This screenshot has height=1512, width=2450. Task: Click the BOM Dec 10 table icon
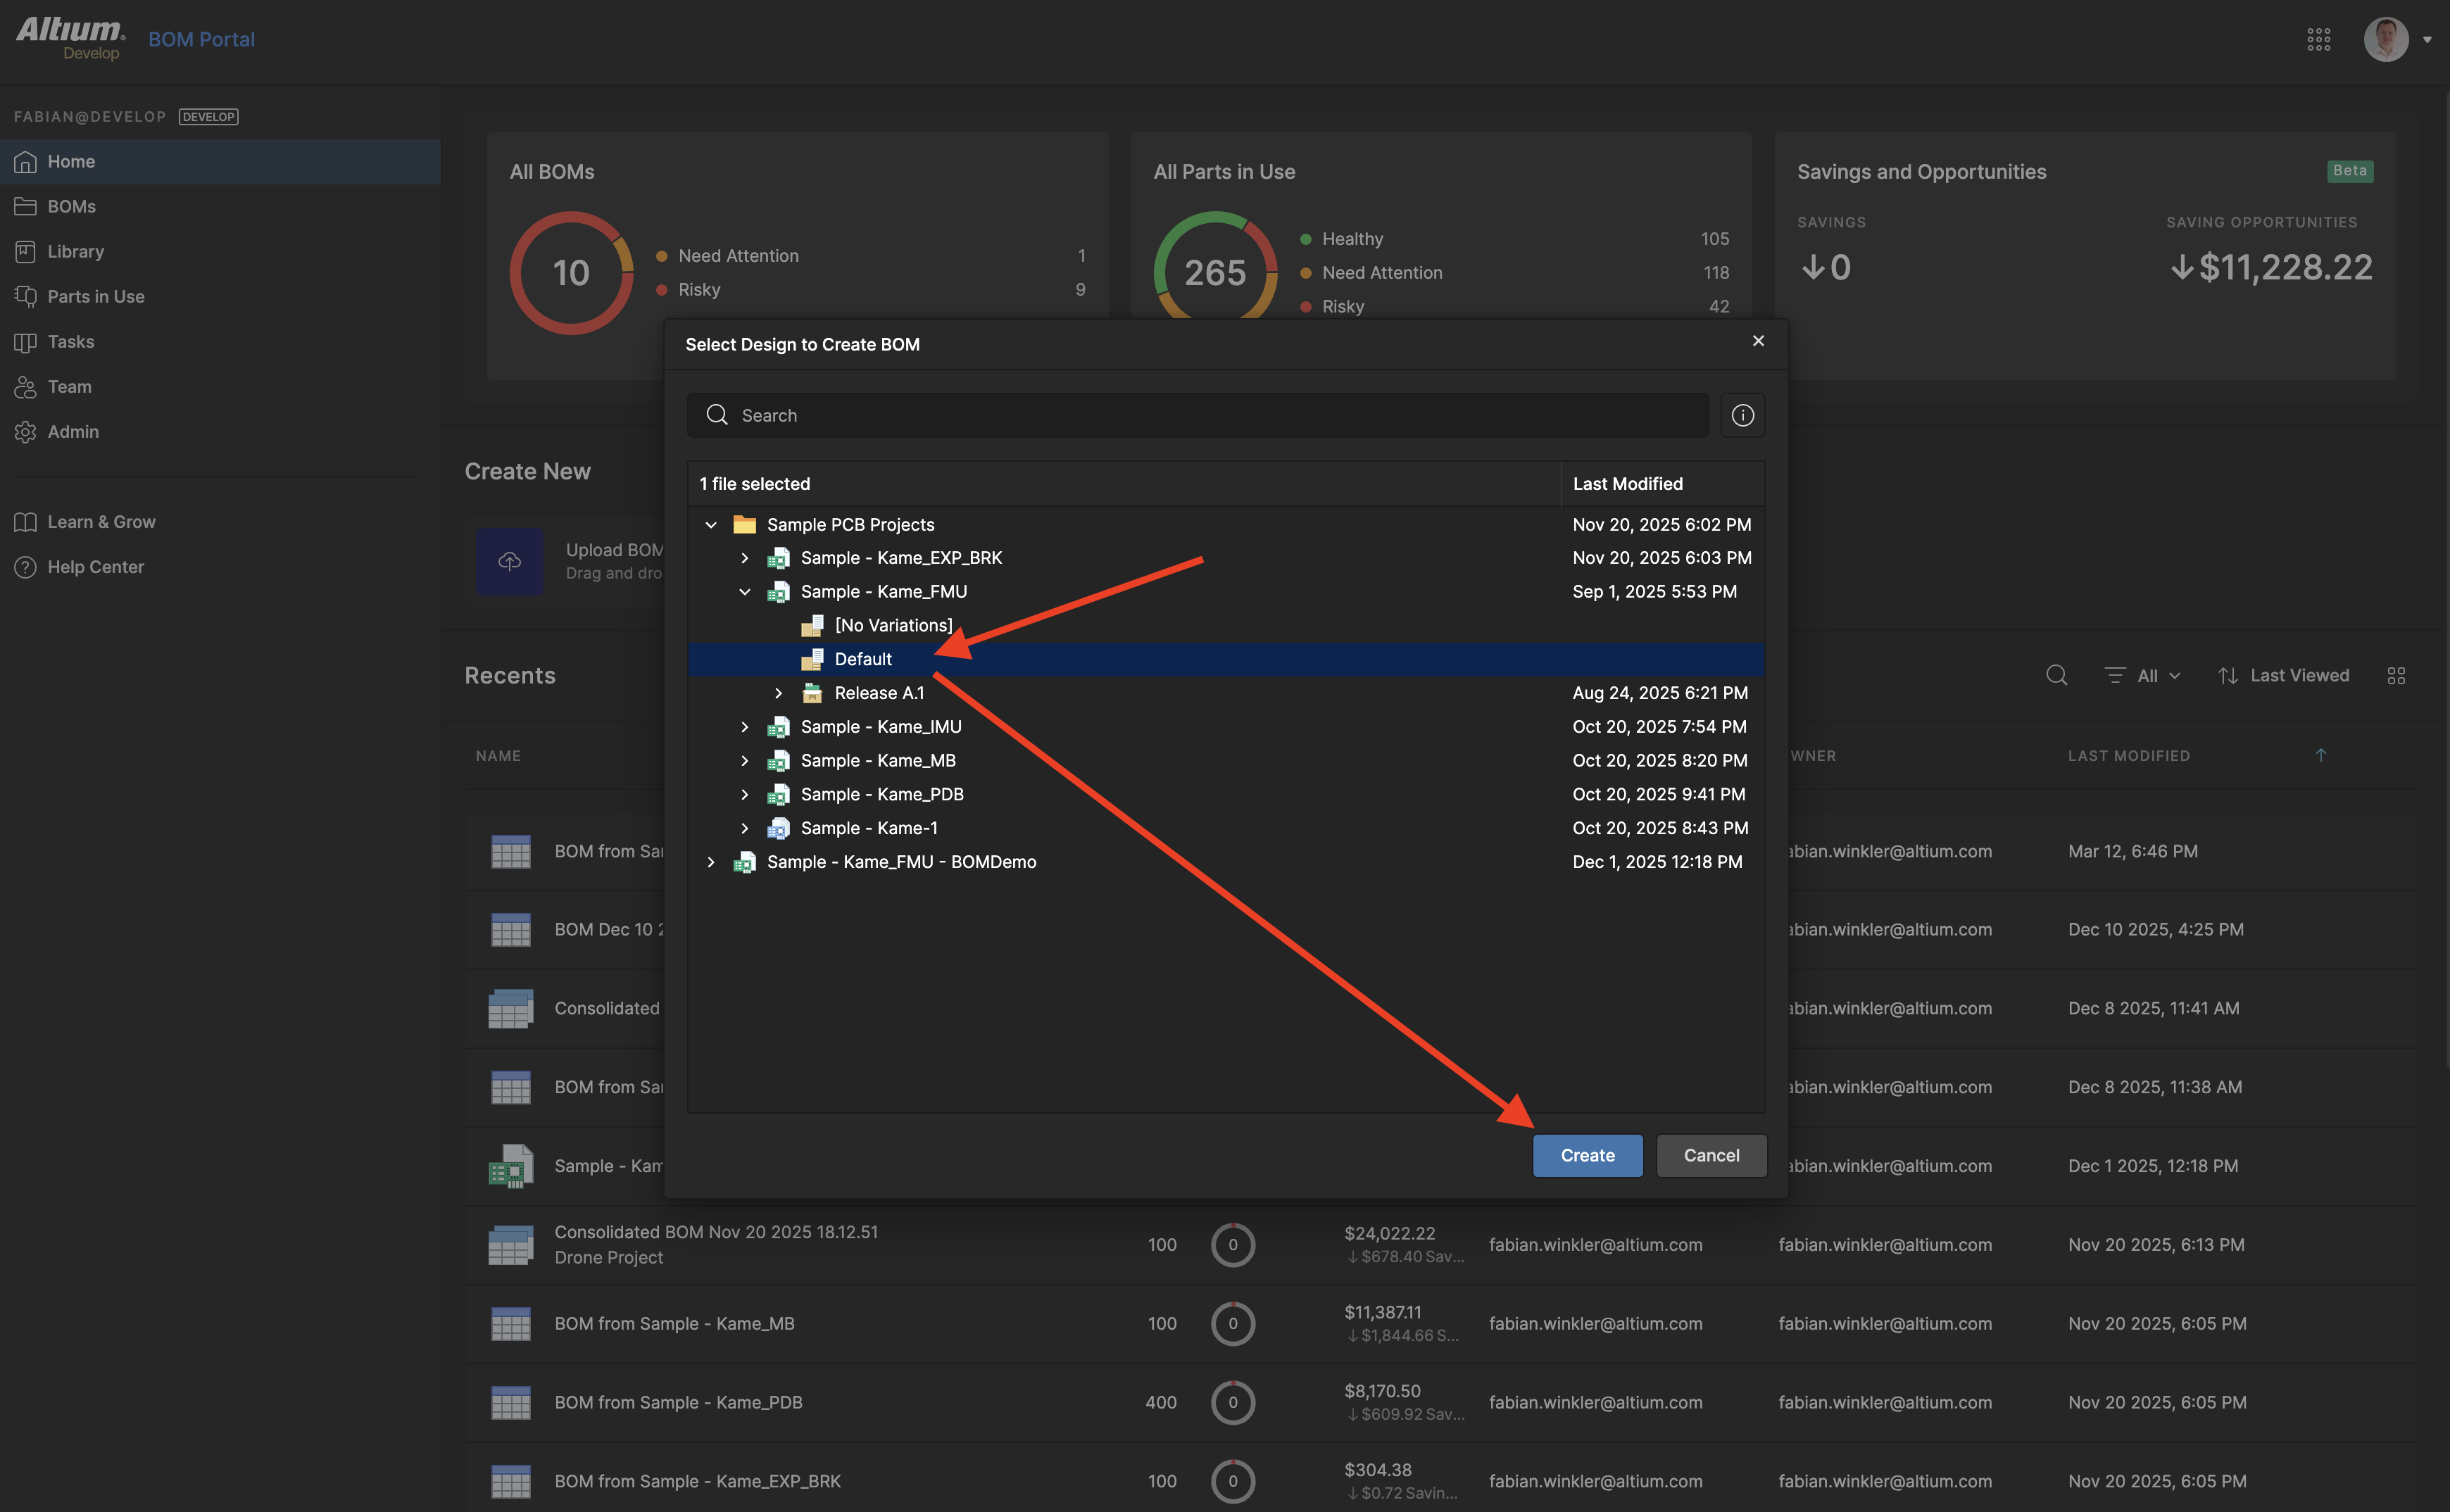(x=511, y=930)
